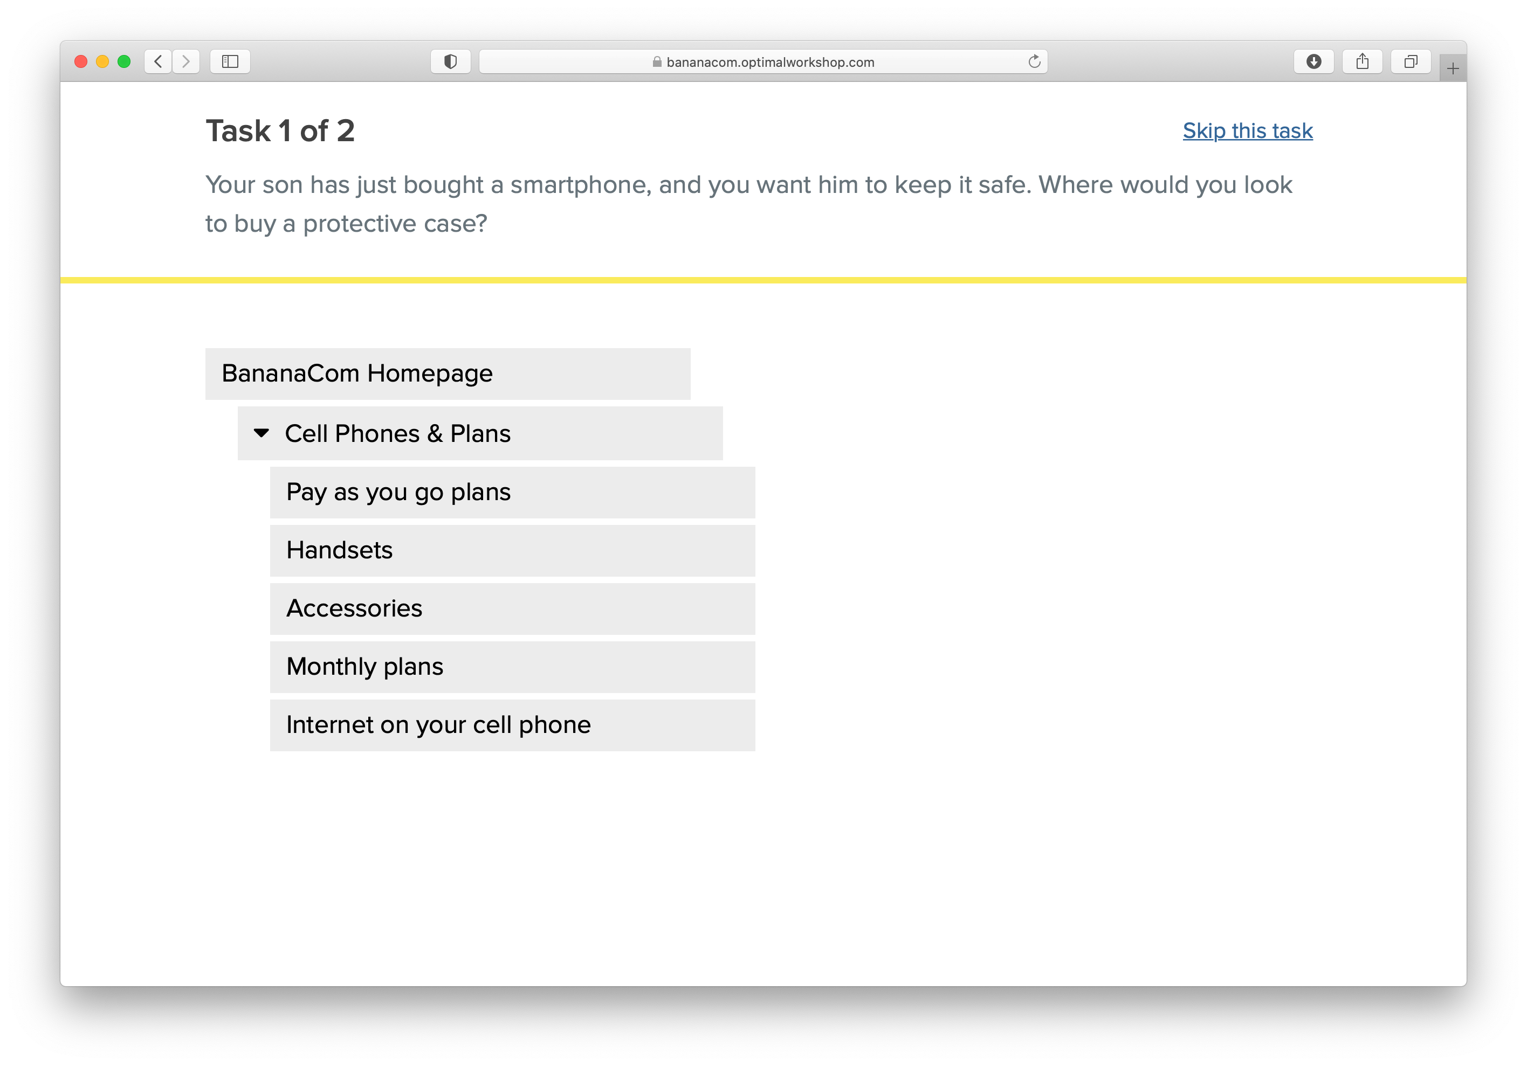Select Pay as you go plans
The height and width of the screenshot is (1066, 1527).
coord(398,492)
